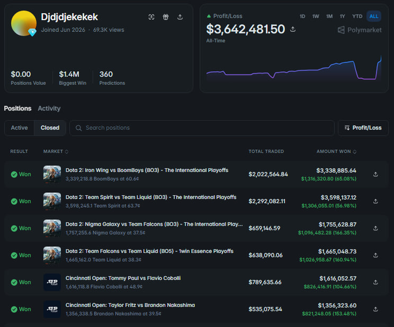Select the ALL time range

coord(374,16)
